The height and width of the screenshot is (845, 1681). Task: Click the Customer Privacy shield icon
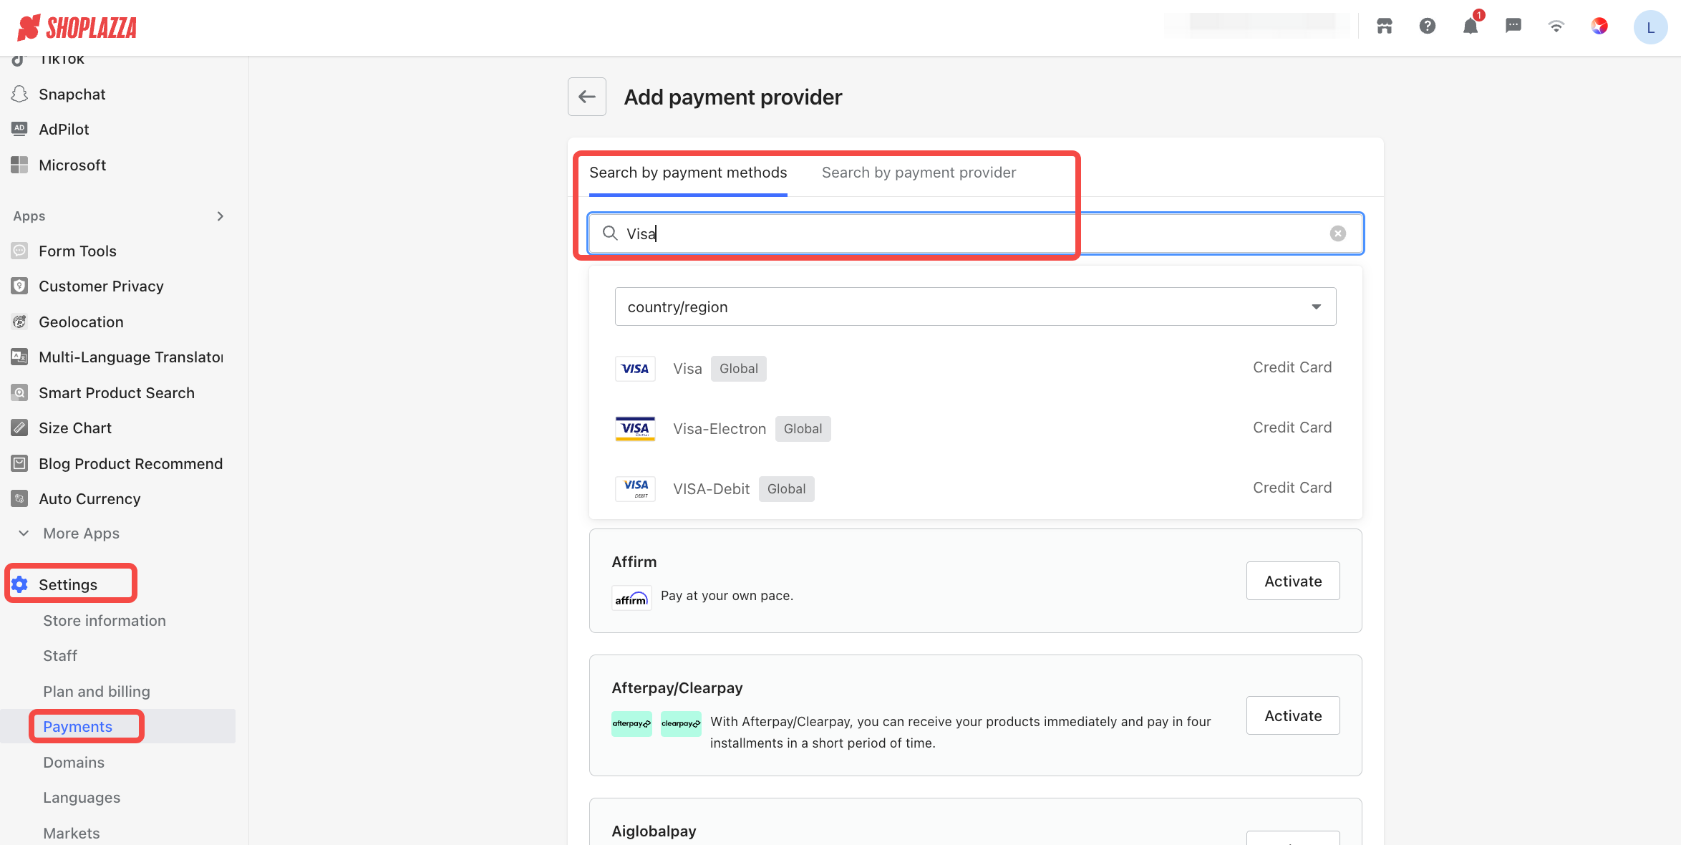tap(19, 286)
